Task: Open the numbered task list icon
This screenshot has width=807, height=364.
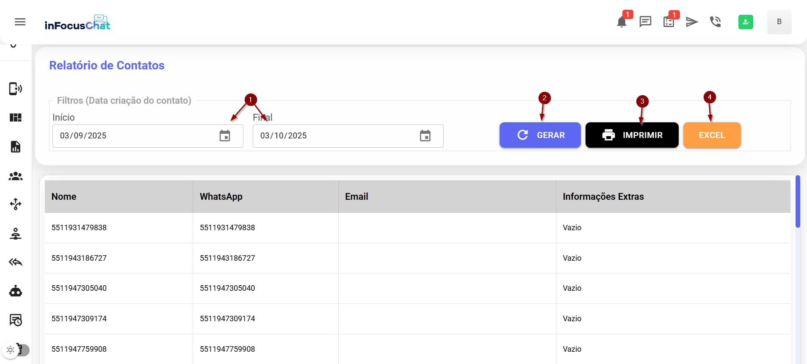Action: click(x=669, y=22)
